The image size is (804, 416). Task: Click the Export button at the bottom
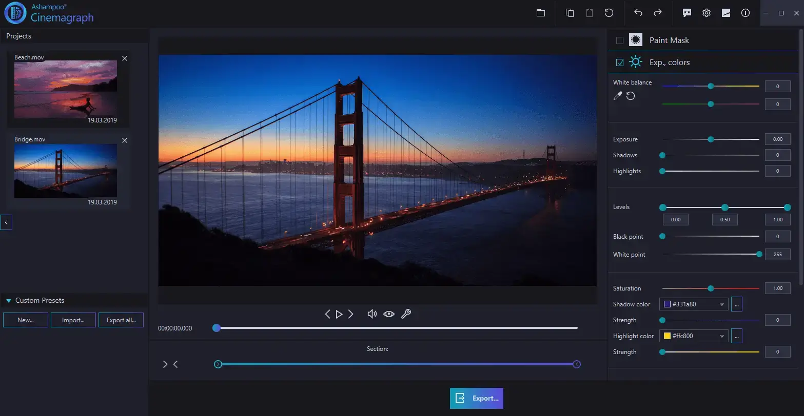(476, 398)
